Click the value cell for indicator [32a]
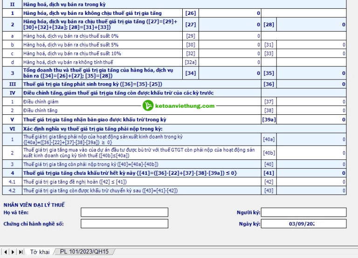 (230, 62)
